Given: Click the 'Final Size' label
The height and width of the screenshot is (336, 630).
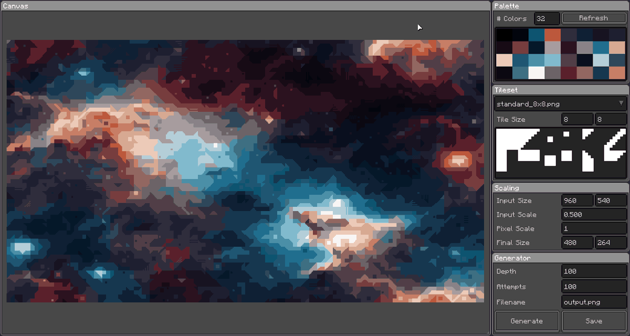Looking at the screenshot, I should pos(513,243).
